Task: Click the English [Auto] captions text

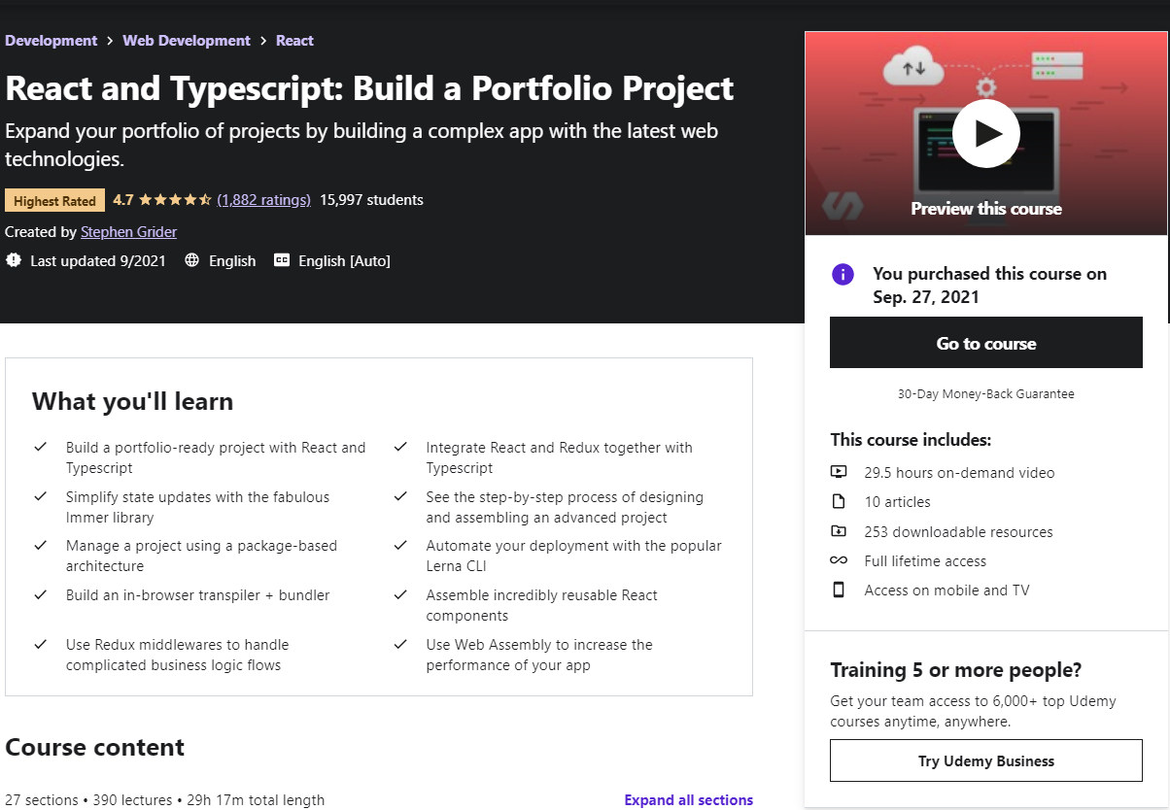Action: [x=344, y=260]
